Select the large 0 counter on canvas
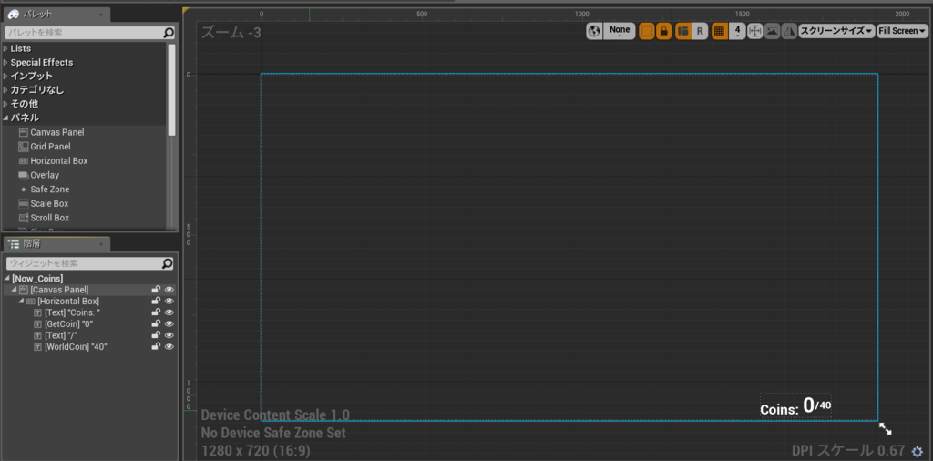The height and width of the screenshot is (461, 933). click(x=808, y=405)
